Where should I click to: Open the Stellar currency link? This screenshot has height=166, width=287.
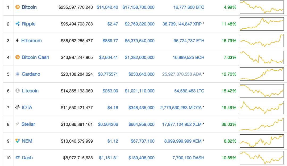click(28, 124)
